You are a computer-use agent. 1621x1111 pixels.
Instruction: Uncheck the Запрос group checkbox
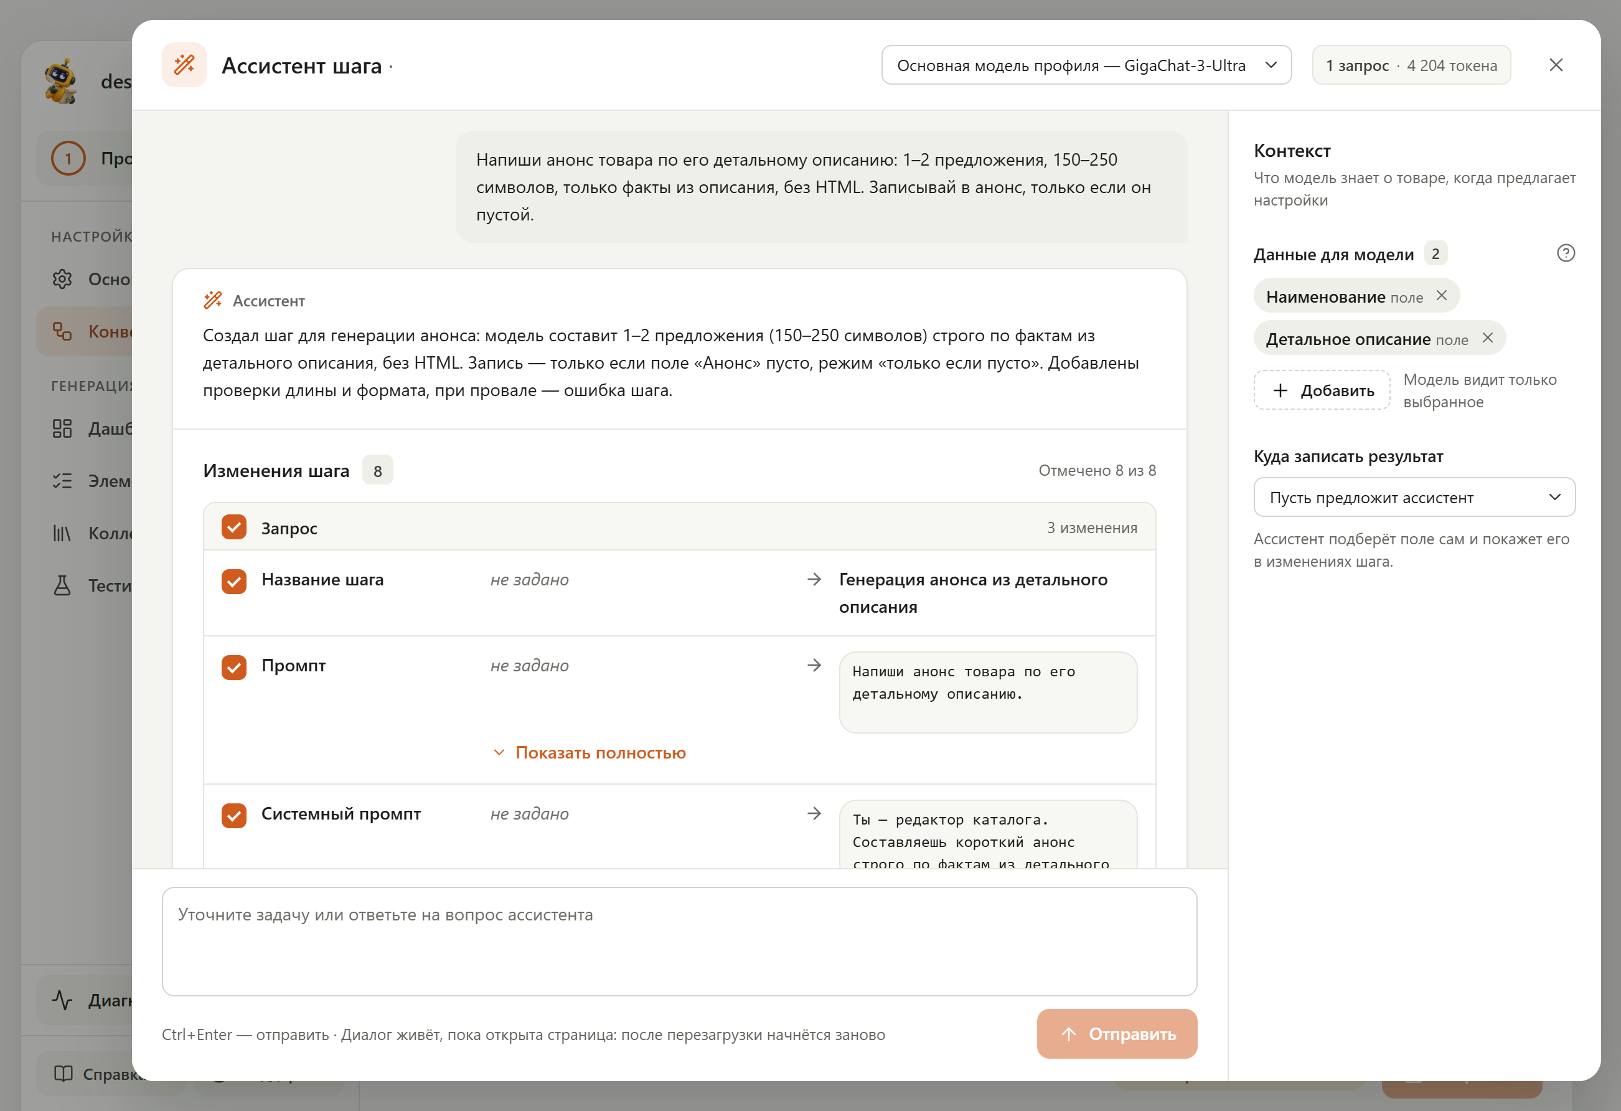(233, 527)
